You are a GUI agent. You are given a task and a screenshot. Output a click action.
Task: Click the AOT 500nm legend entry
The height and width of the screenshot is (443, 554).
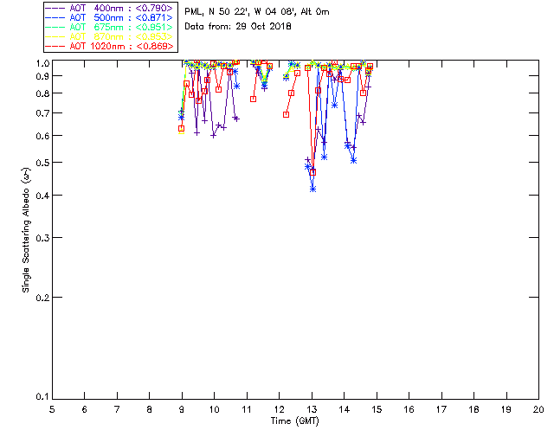110,17
